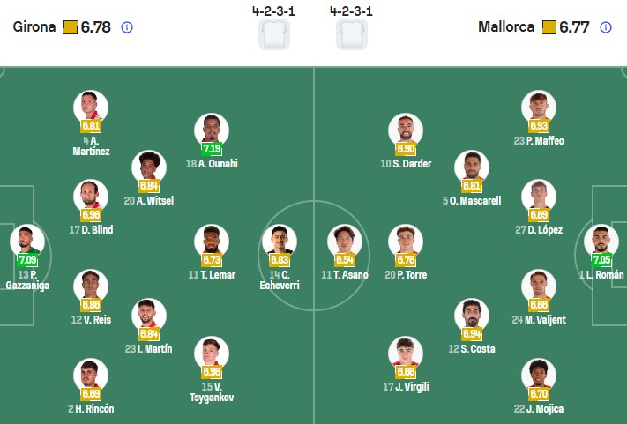View C. Echeverri's player photo

[280, 242]
